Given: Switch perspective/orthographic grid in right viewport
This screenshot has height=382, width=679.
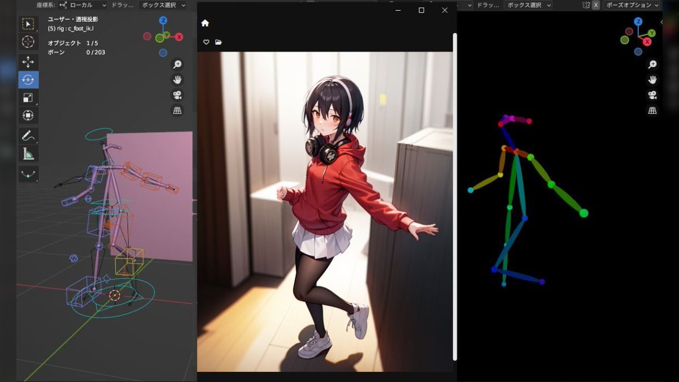Looking at the screenshot, I should pos(652,110).
